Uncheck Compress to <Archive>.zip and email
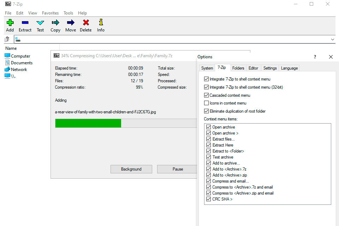339x226 pixels. pyautogui.click(x=208, y=193)
